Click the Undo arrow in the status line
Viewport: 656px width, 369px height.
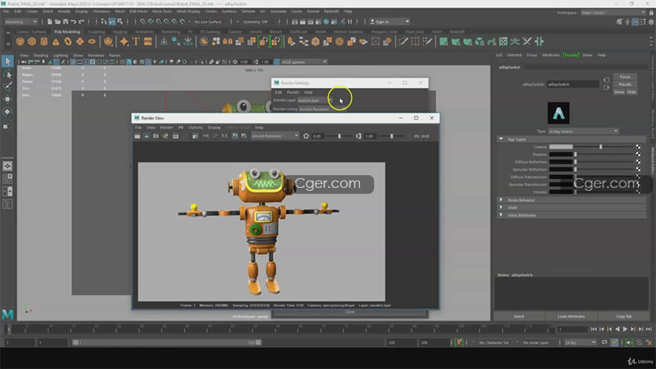pyautogui.click(x=74, y=22)
